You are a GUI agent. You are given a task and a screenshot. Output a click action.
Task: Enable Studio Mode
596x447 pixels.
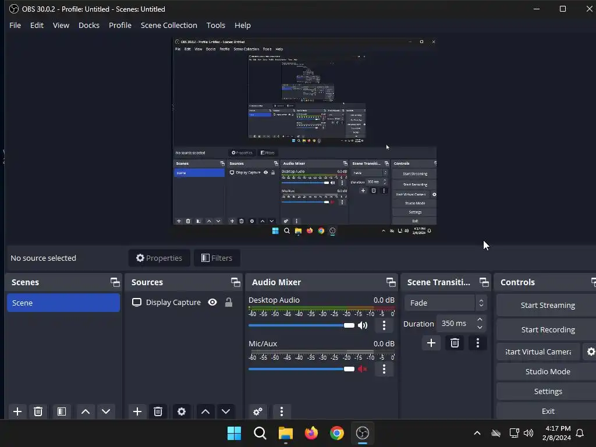(x=547, y=371)
